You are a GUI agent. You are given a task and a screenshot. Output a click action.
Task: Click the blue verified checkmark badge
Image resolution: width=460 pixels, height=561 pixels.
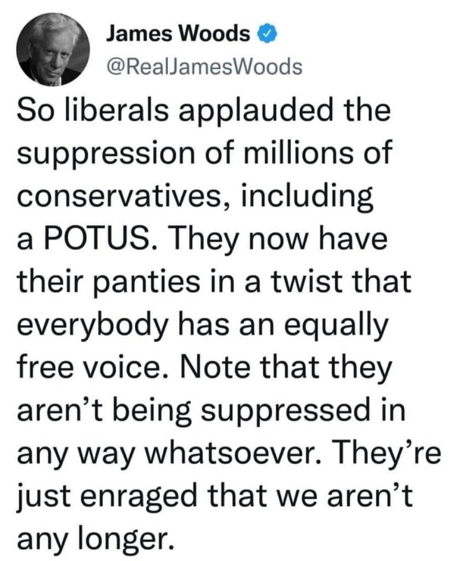pyautogui.click(x=262, y=35)
